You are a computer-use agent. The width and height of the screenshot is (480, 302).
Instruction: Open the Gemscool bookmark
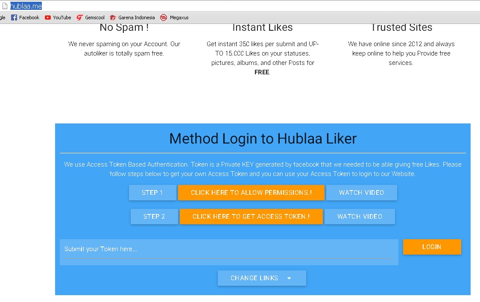[x=91, y=18]
